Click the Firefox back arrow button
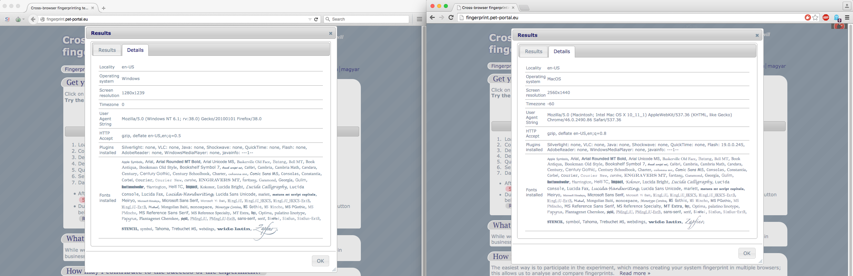This screenshot has height=276, width=853. click(33, 19)
